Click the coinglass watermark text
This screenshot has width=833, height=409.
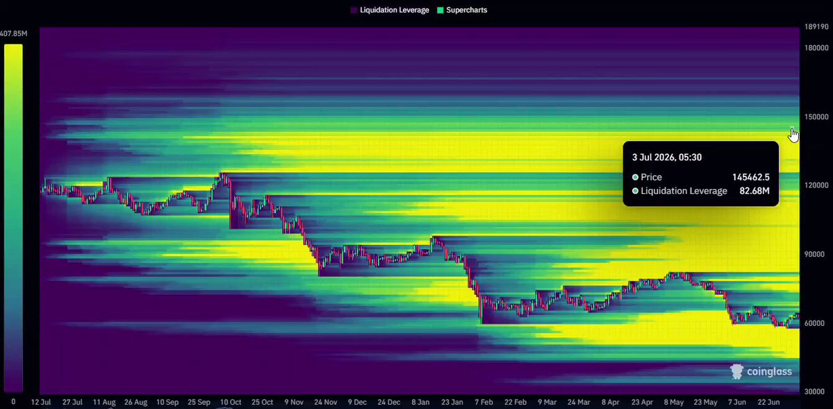pyautogui.click(x=769, y=372)
